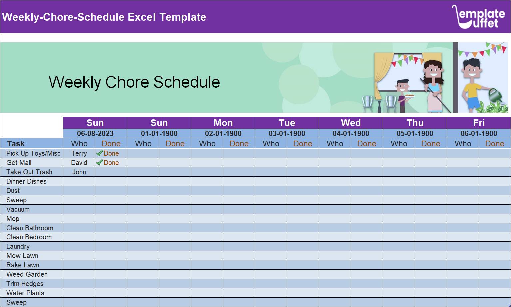Select the Wed day header cell
Screen dimensions: 511x307
pyautogui.click(x=351, y=123)
